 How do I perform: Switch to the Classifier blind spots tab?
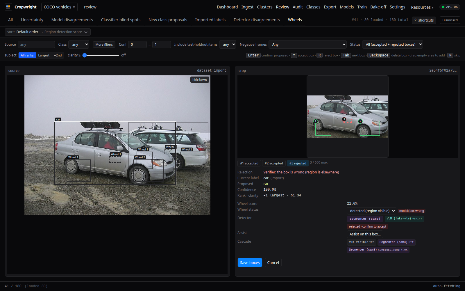click(x=121, y=20)
